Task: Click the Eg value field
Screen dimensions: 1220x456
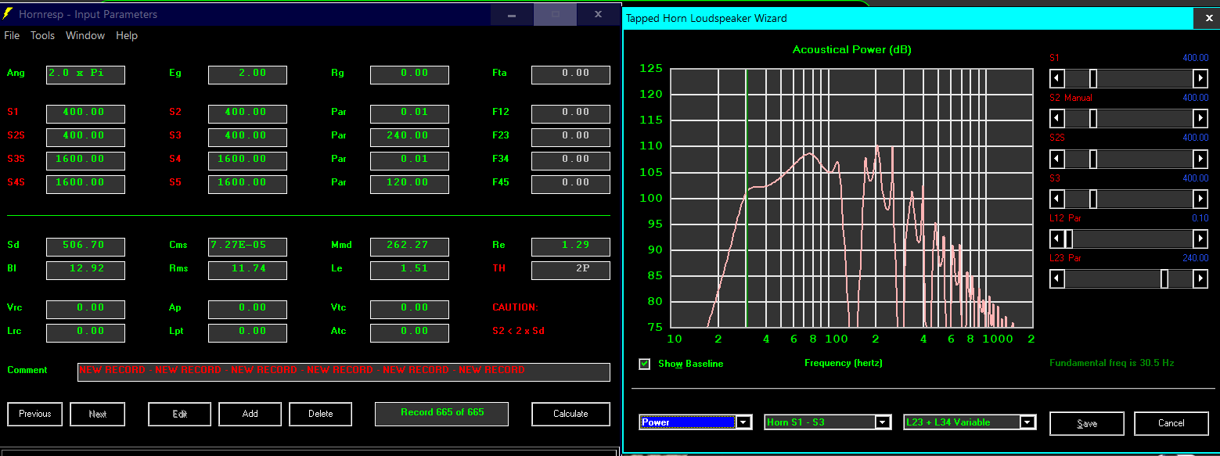Action: coord(247,74)
